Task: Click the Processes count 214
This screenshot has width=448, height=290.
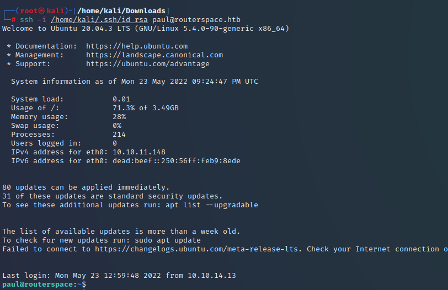Action: pyautogui.click(x=119, y=134)
